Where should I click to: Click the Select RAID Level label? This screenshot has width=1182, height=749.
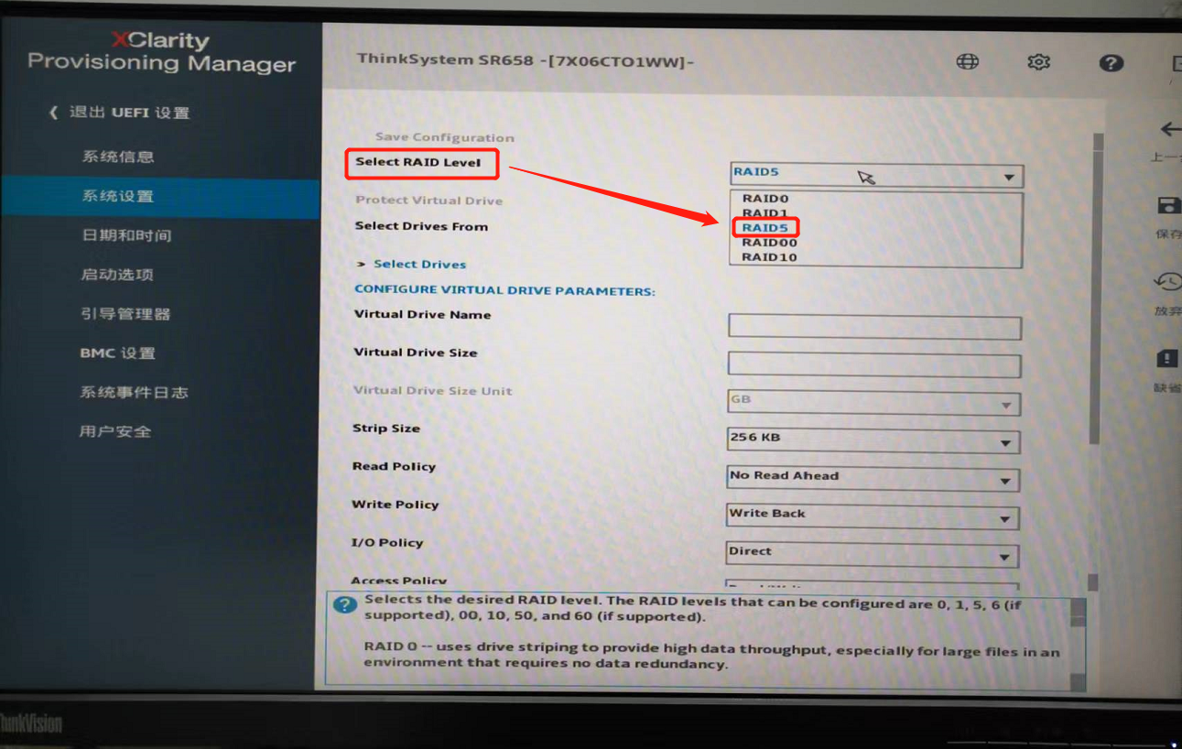click(418, 162)
